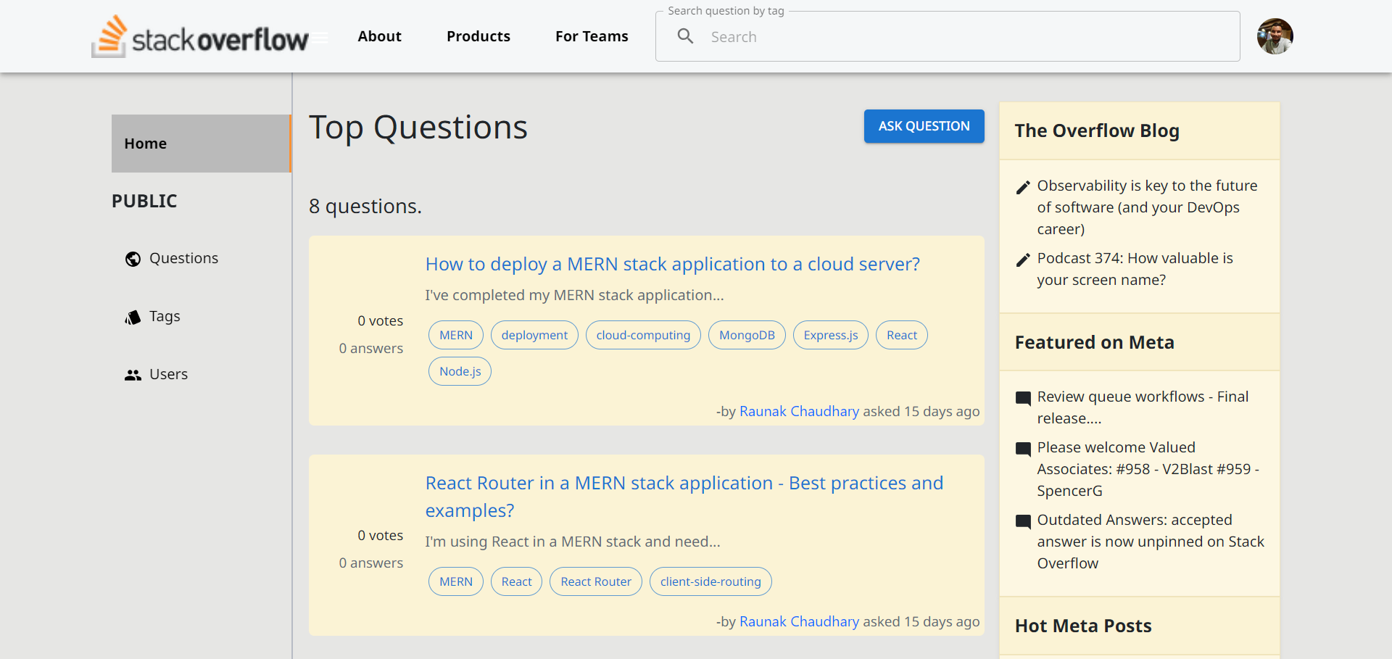
Task: Click the pencil icon beside the Observability blog post
Action: pyautogui.click(x=1023, y=187)
